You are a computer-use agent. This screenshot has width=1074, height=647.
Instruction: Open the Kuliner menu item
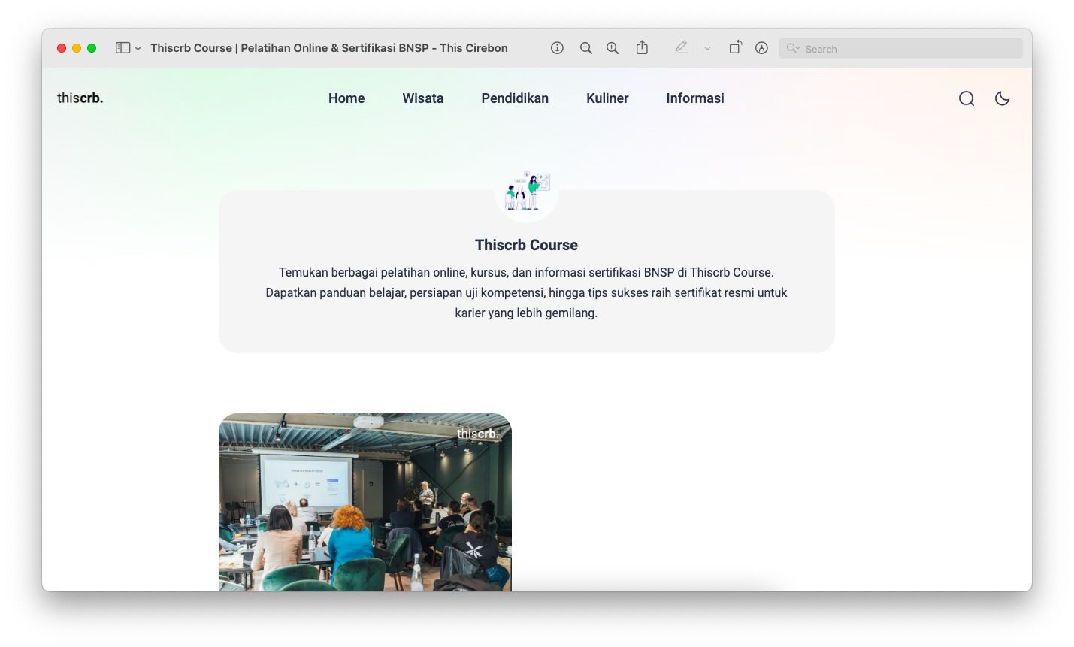coord(607,98)
